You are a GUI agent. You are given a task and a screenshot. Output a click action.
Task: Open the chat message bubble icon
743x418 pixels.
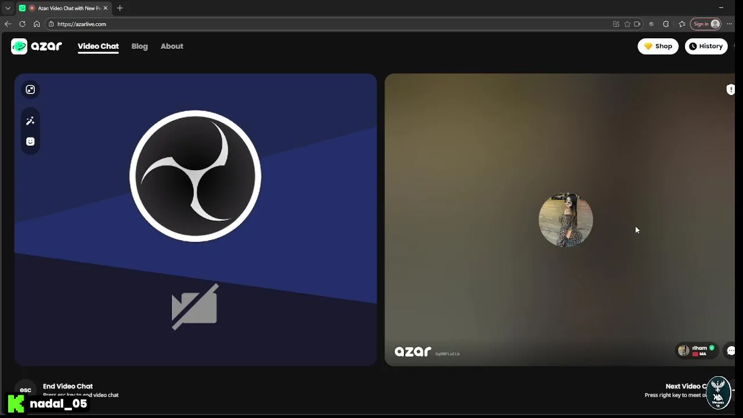coord(730,351)
